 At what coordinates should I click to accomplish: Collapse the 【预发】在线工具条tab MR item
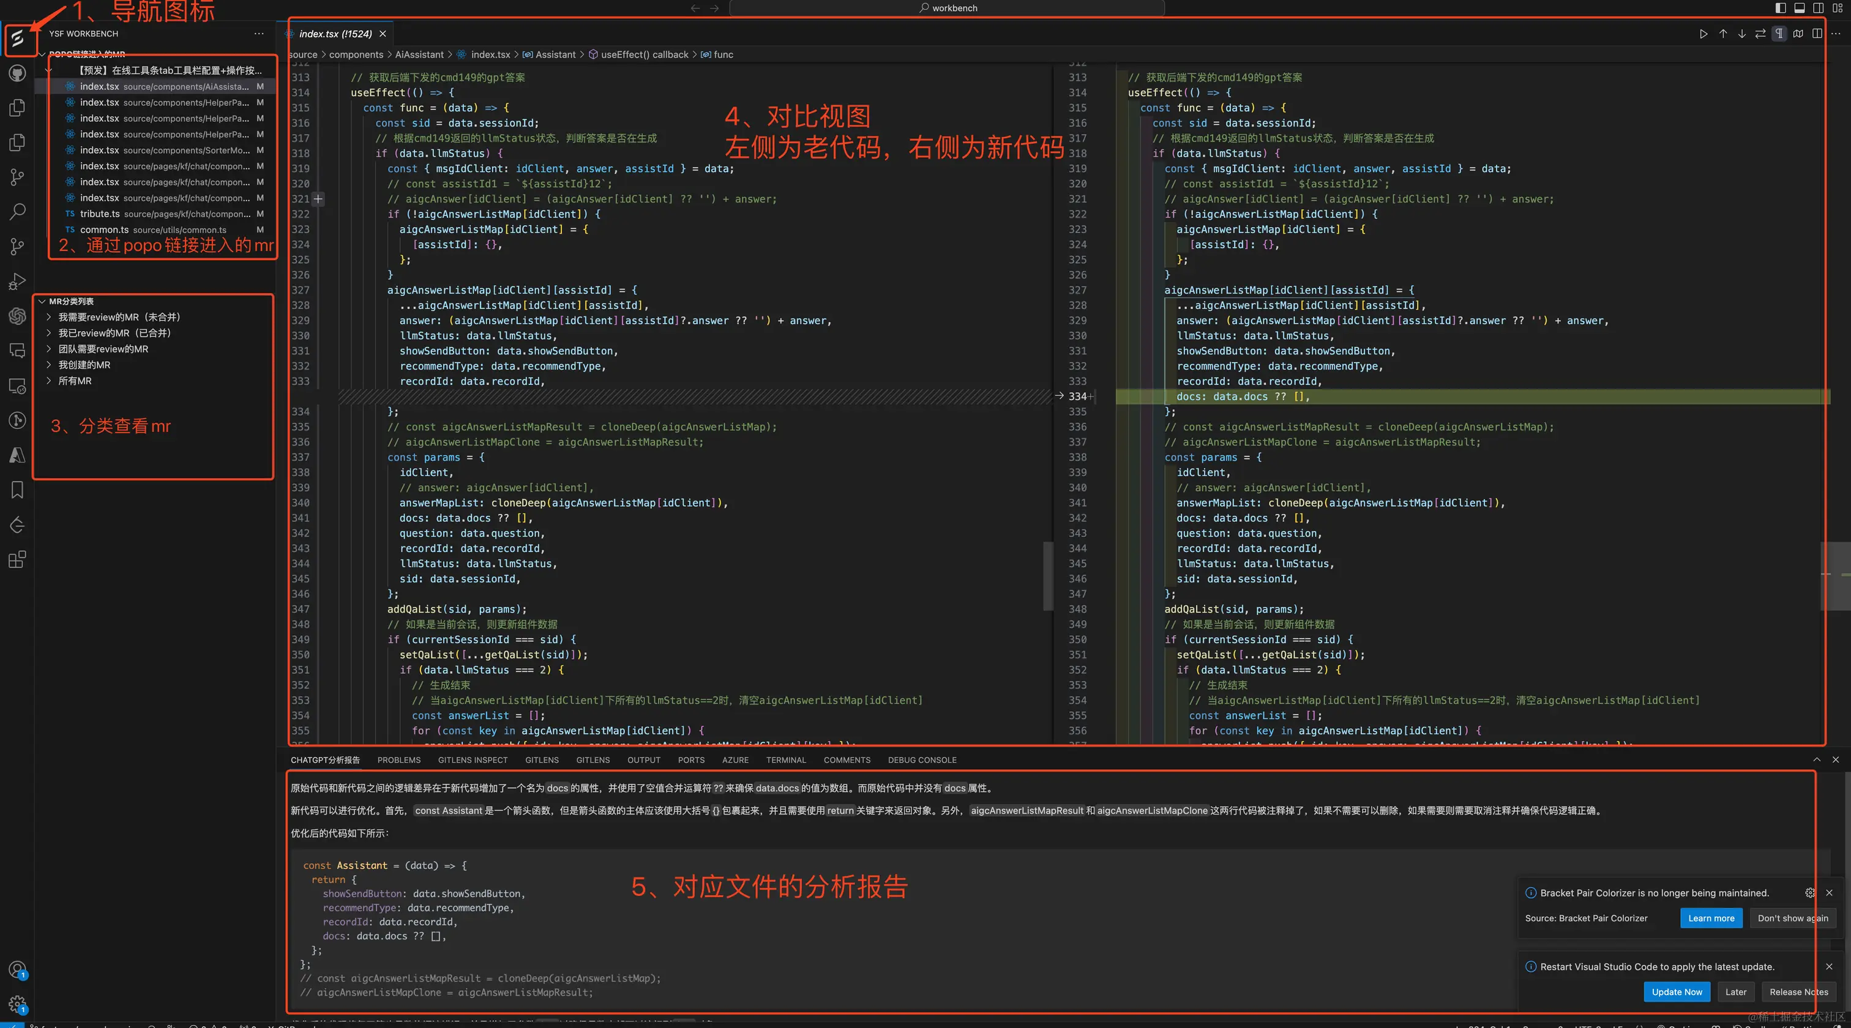[x=50, y=70]
